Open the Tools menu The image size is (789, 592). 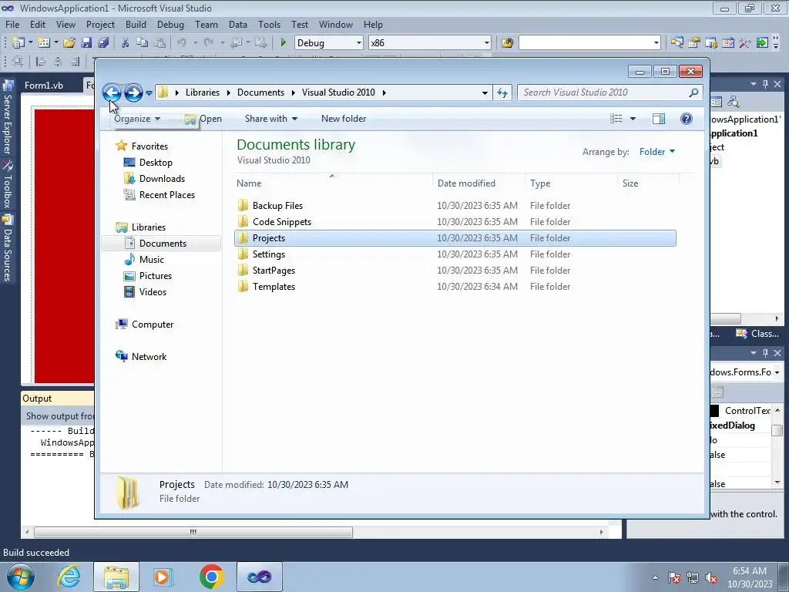click(269, 24)
